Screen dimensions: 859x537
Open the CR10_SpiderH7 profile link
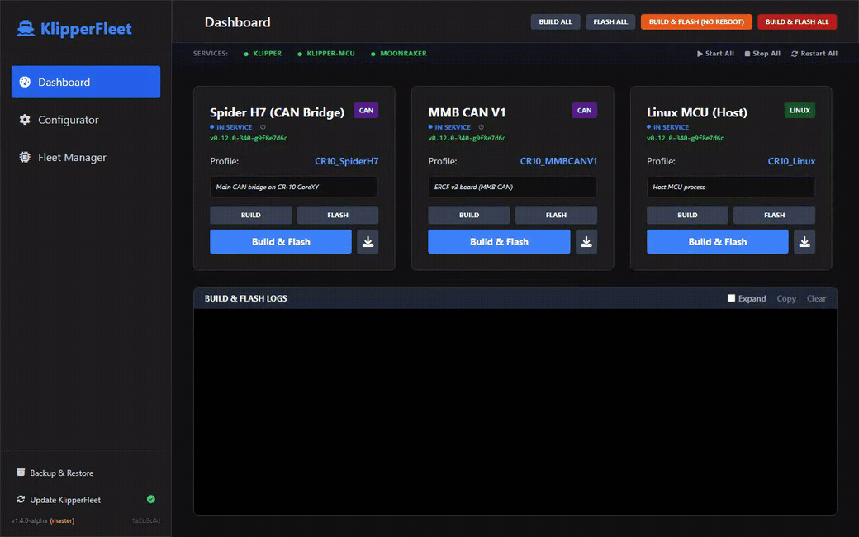(346, 161)
